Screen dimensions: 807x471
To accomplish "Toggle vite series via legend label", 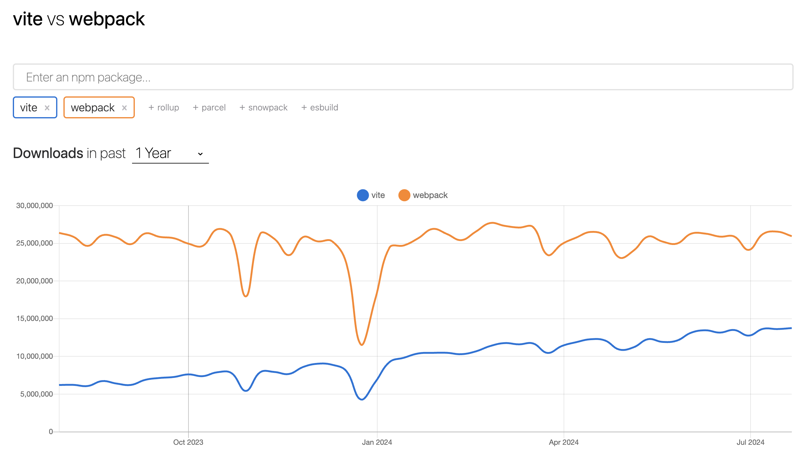I will [x=378, y=195].
